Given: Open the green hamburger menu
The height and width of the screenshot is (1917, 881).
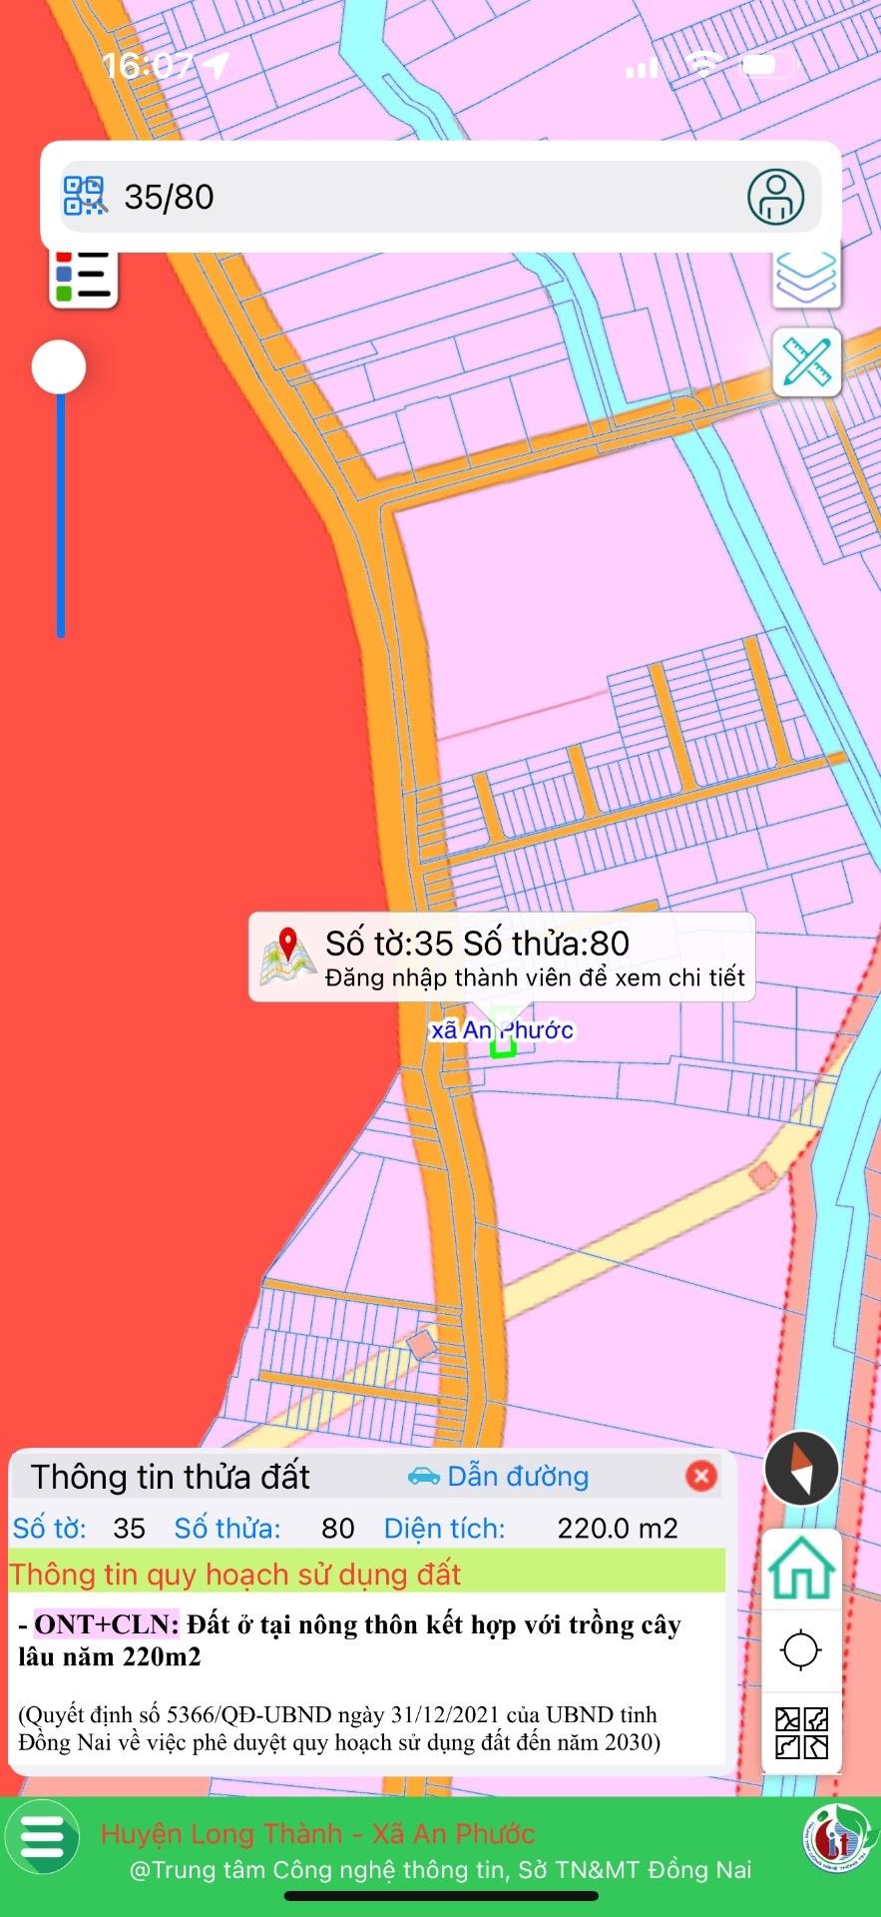Looking at the screenshot, I should point(42,1836).
